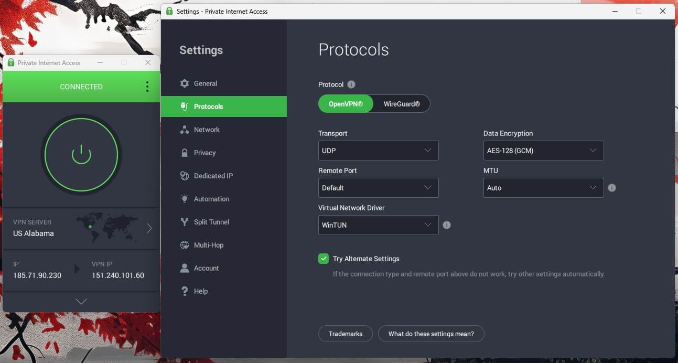Close the small Private Internet Access window
Screen dimensions: 678x363
click(148, 62)
